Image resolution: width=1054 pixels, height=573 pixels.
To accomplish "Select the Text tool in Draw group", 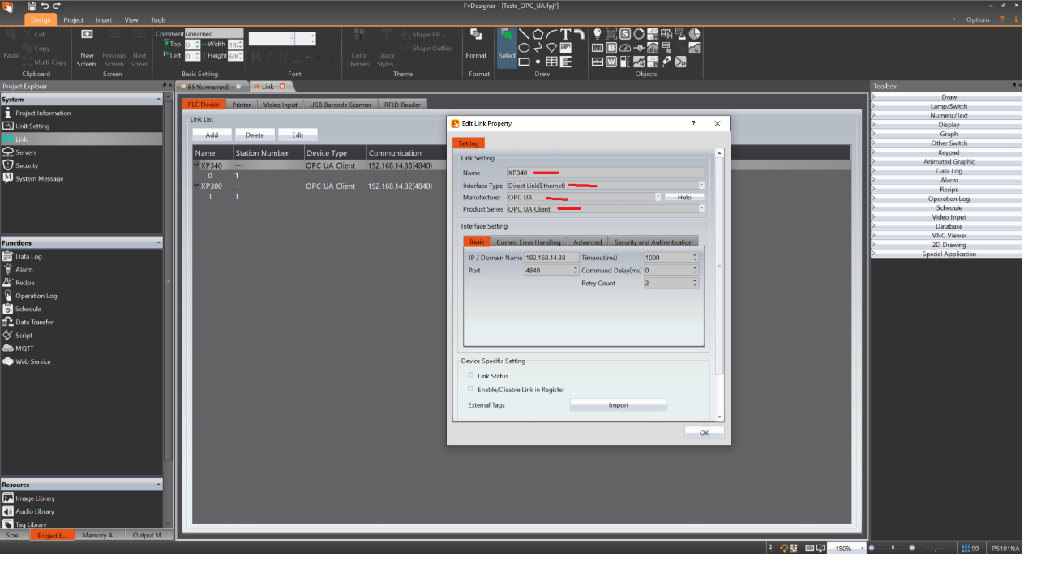I will [566, 34].
